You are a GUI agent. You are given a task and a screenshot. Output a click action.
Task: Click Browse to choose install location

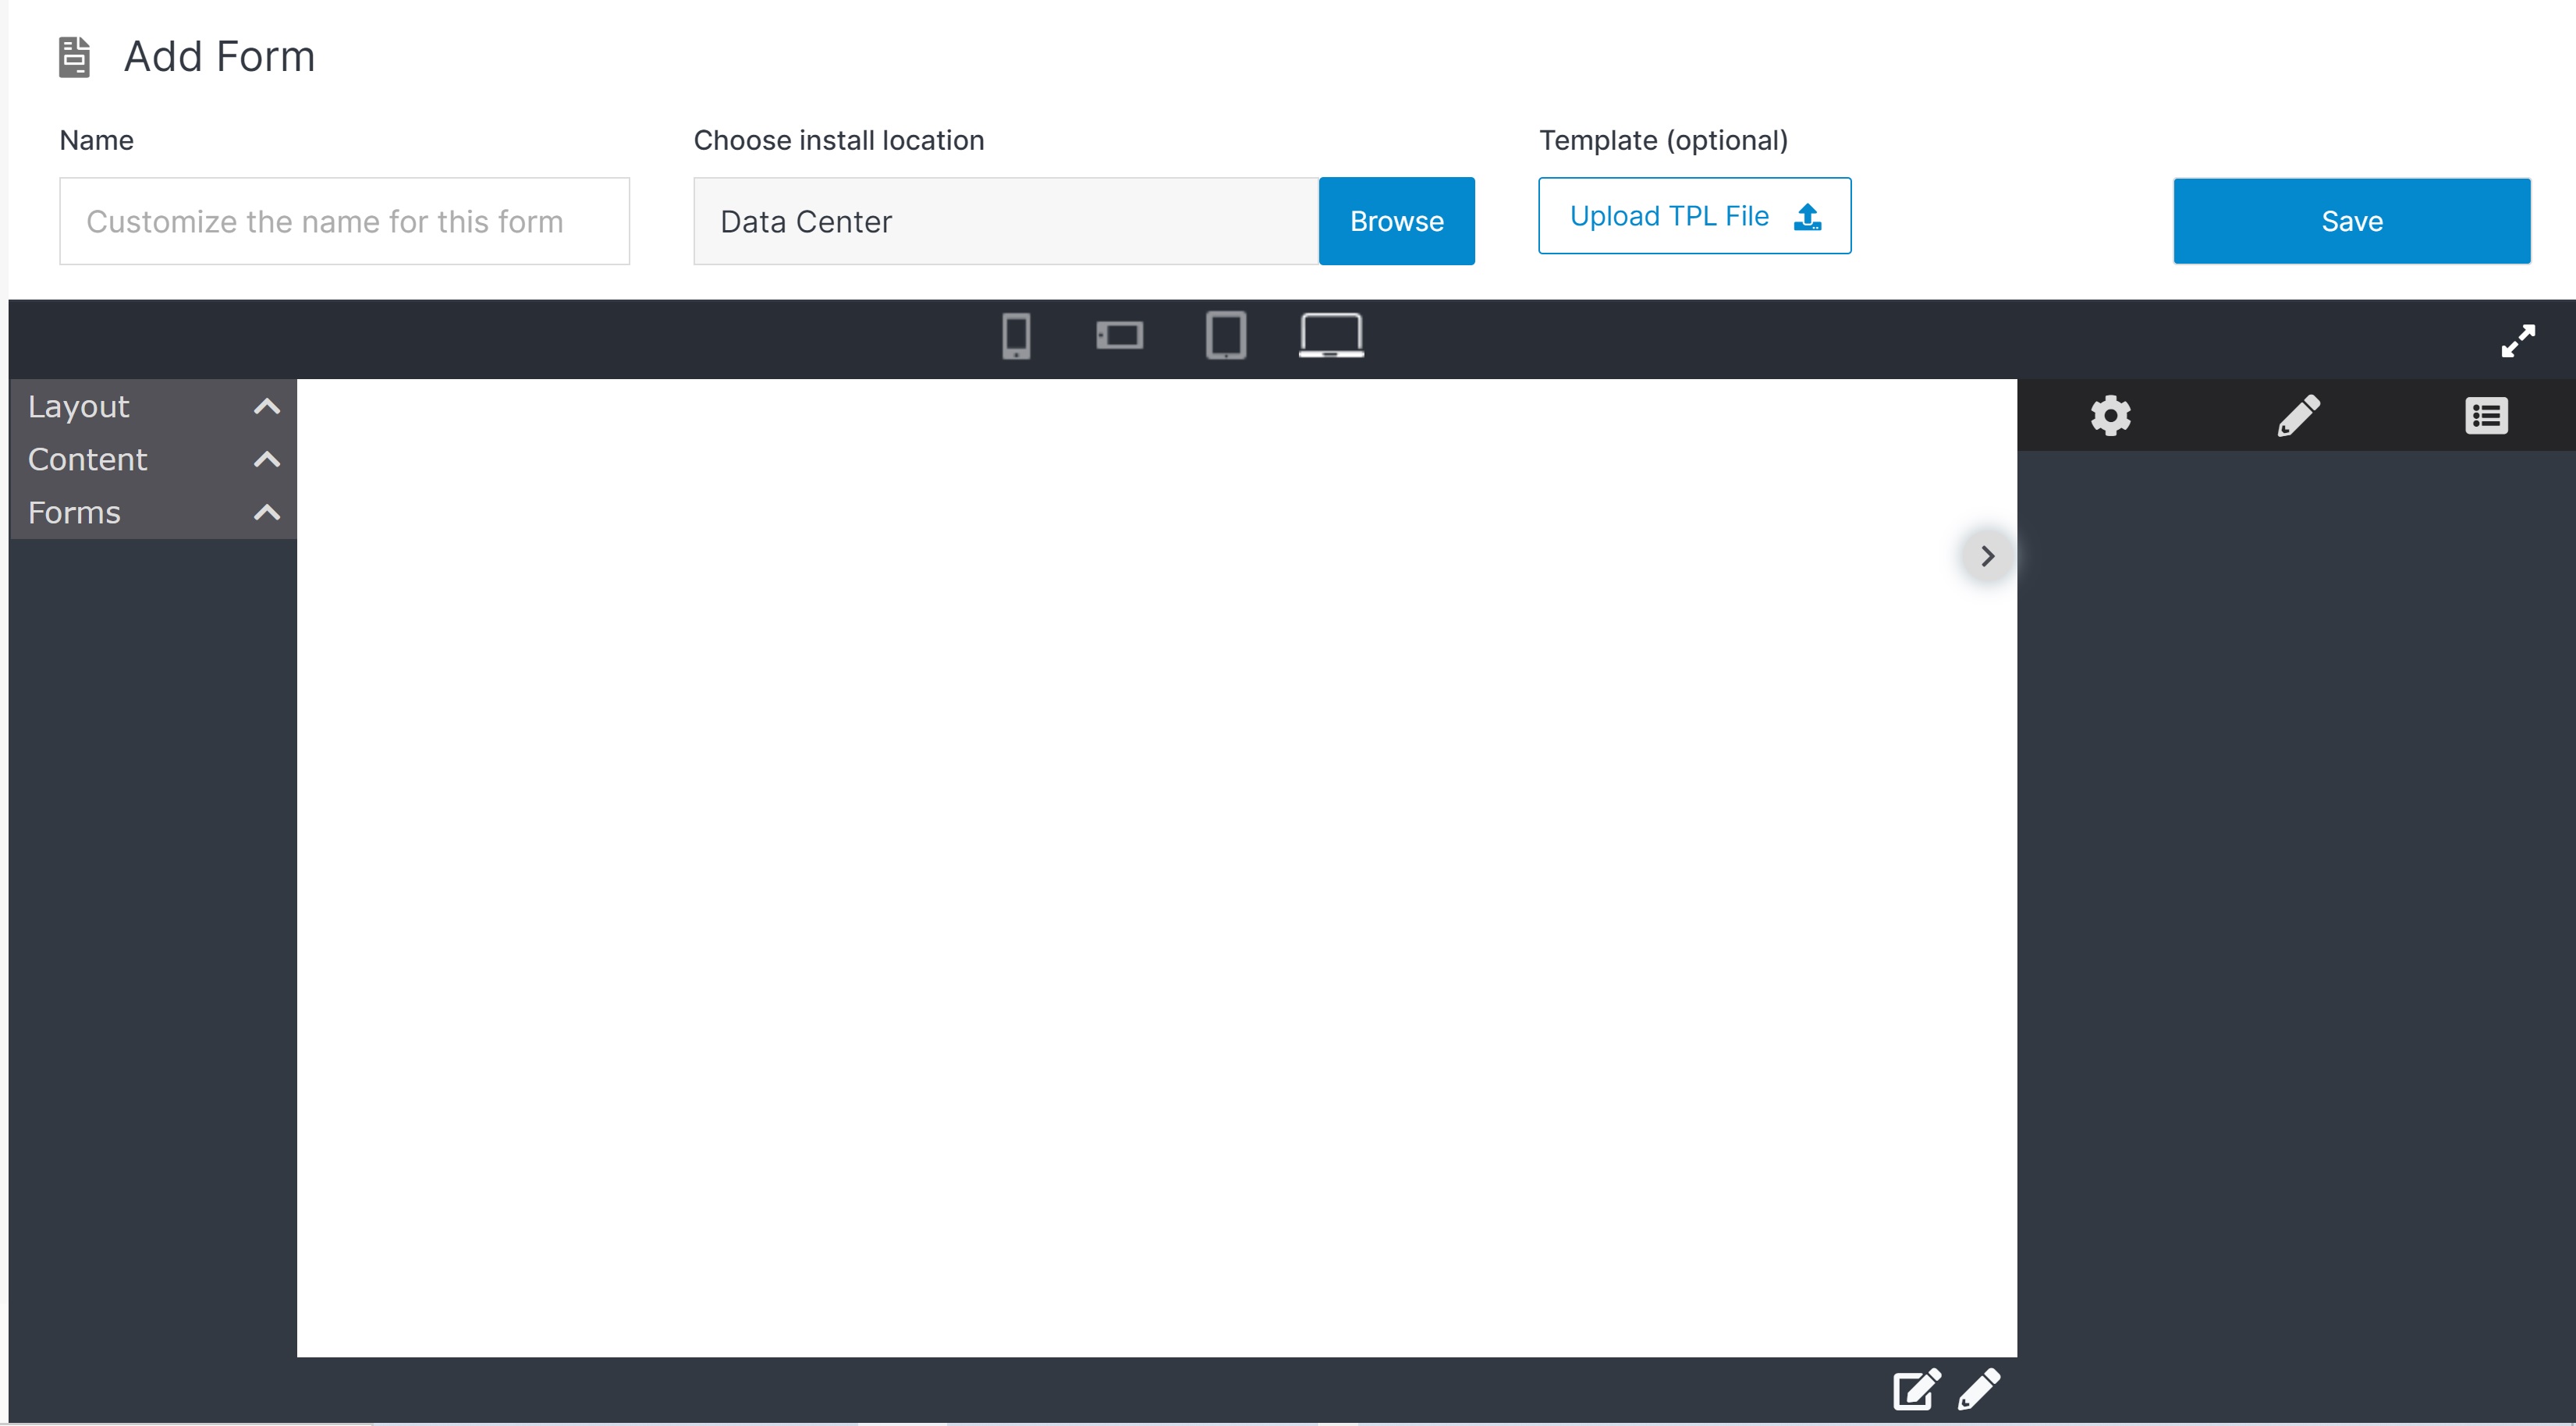(1396, 222)
